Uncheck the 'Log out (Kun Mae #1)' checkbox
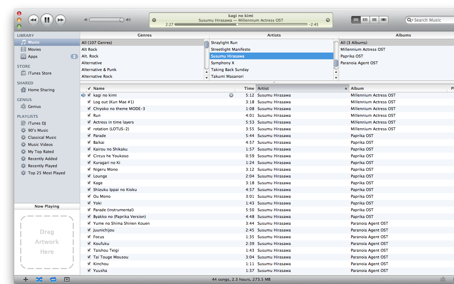Screen dimensions: 454x284 [89, 102]
